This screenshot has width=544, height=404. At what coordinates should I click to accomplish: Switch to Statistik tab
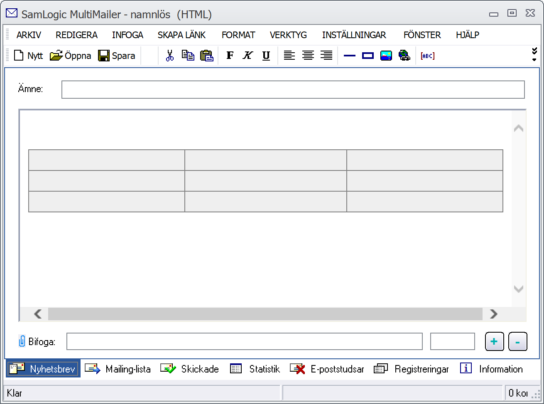coord(255,369)
